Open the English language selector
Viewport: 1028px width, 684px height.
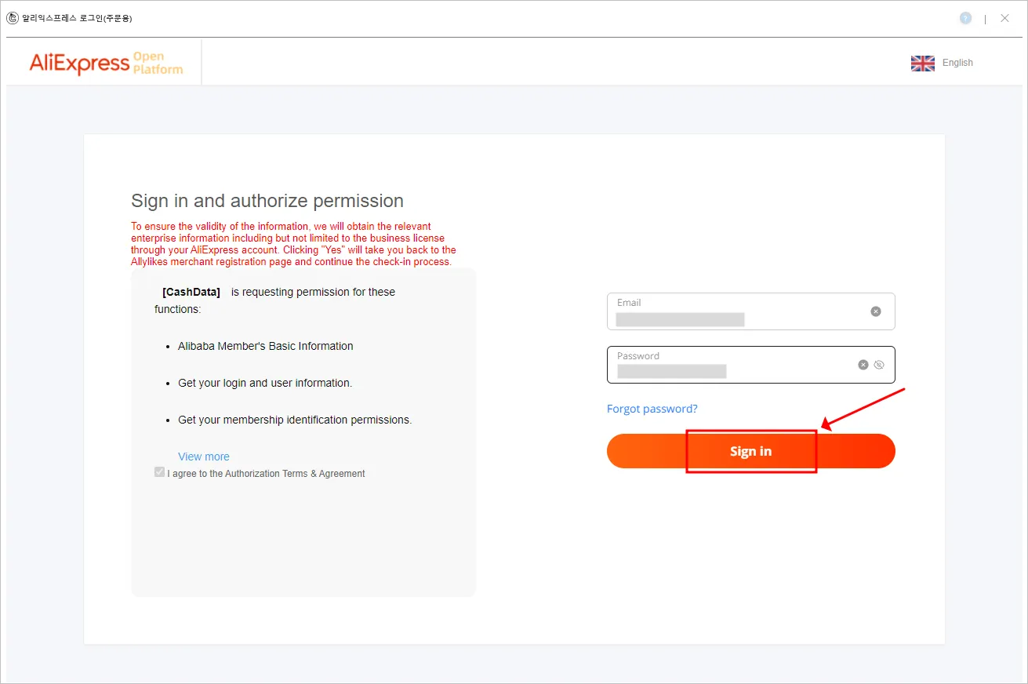click(x=957, y=63)
